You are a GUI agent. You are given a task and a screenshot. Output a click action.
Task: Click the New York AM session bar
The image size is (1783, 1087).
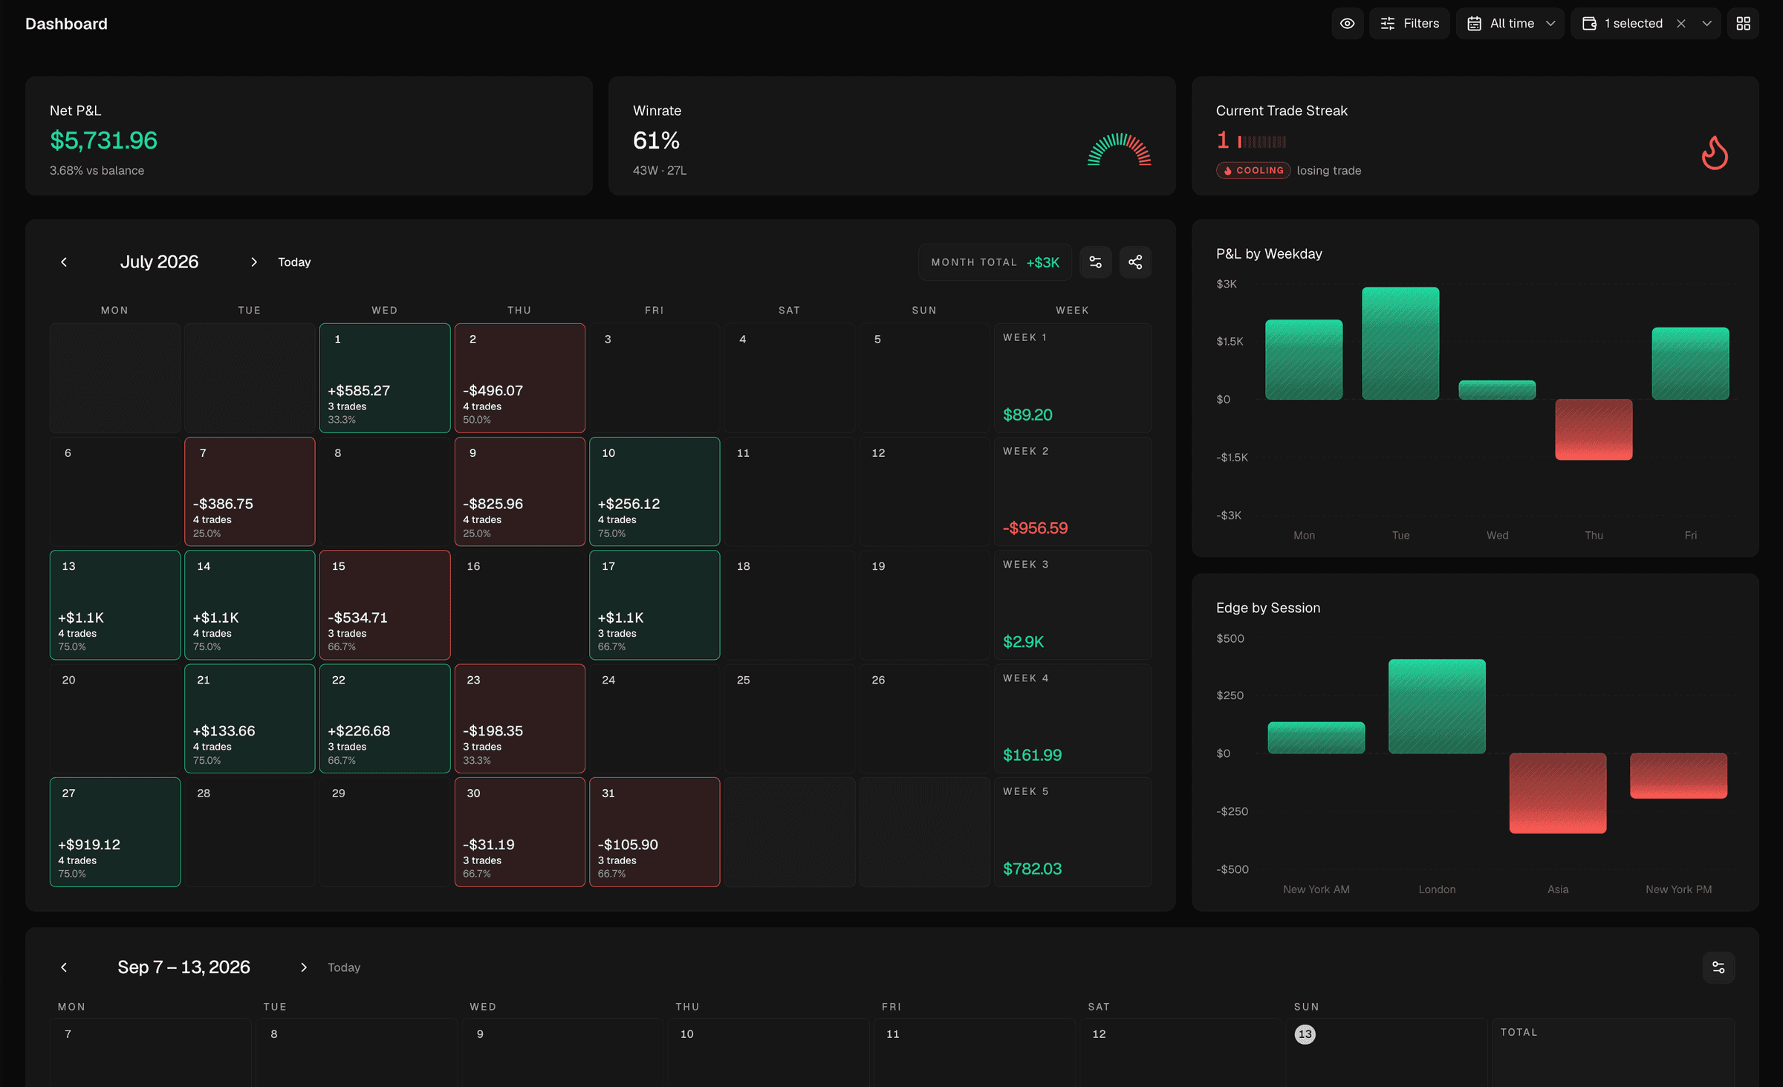pyautogui.click(x=1316, y=738)
